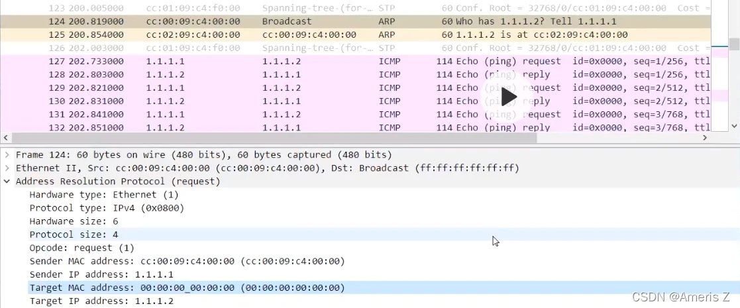Viewport: 740px width, 308px height.
Task: Select the Target MAC address field
Action: point(187,287)
